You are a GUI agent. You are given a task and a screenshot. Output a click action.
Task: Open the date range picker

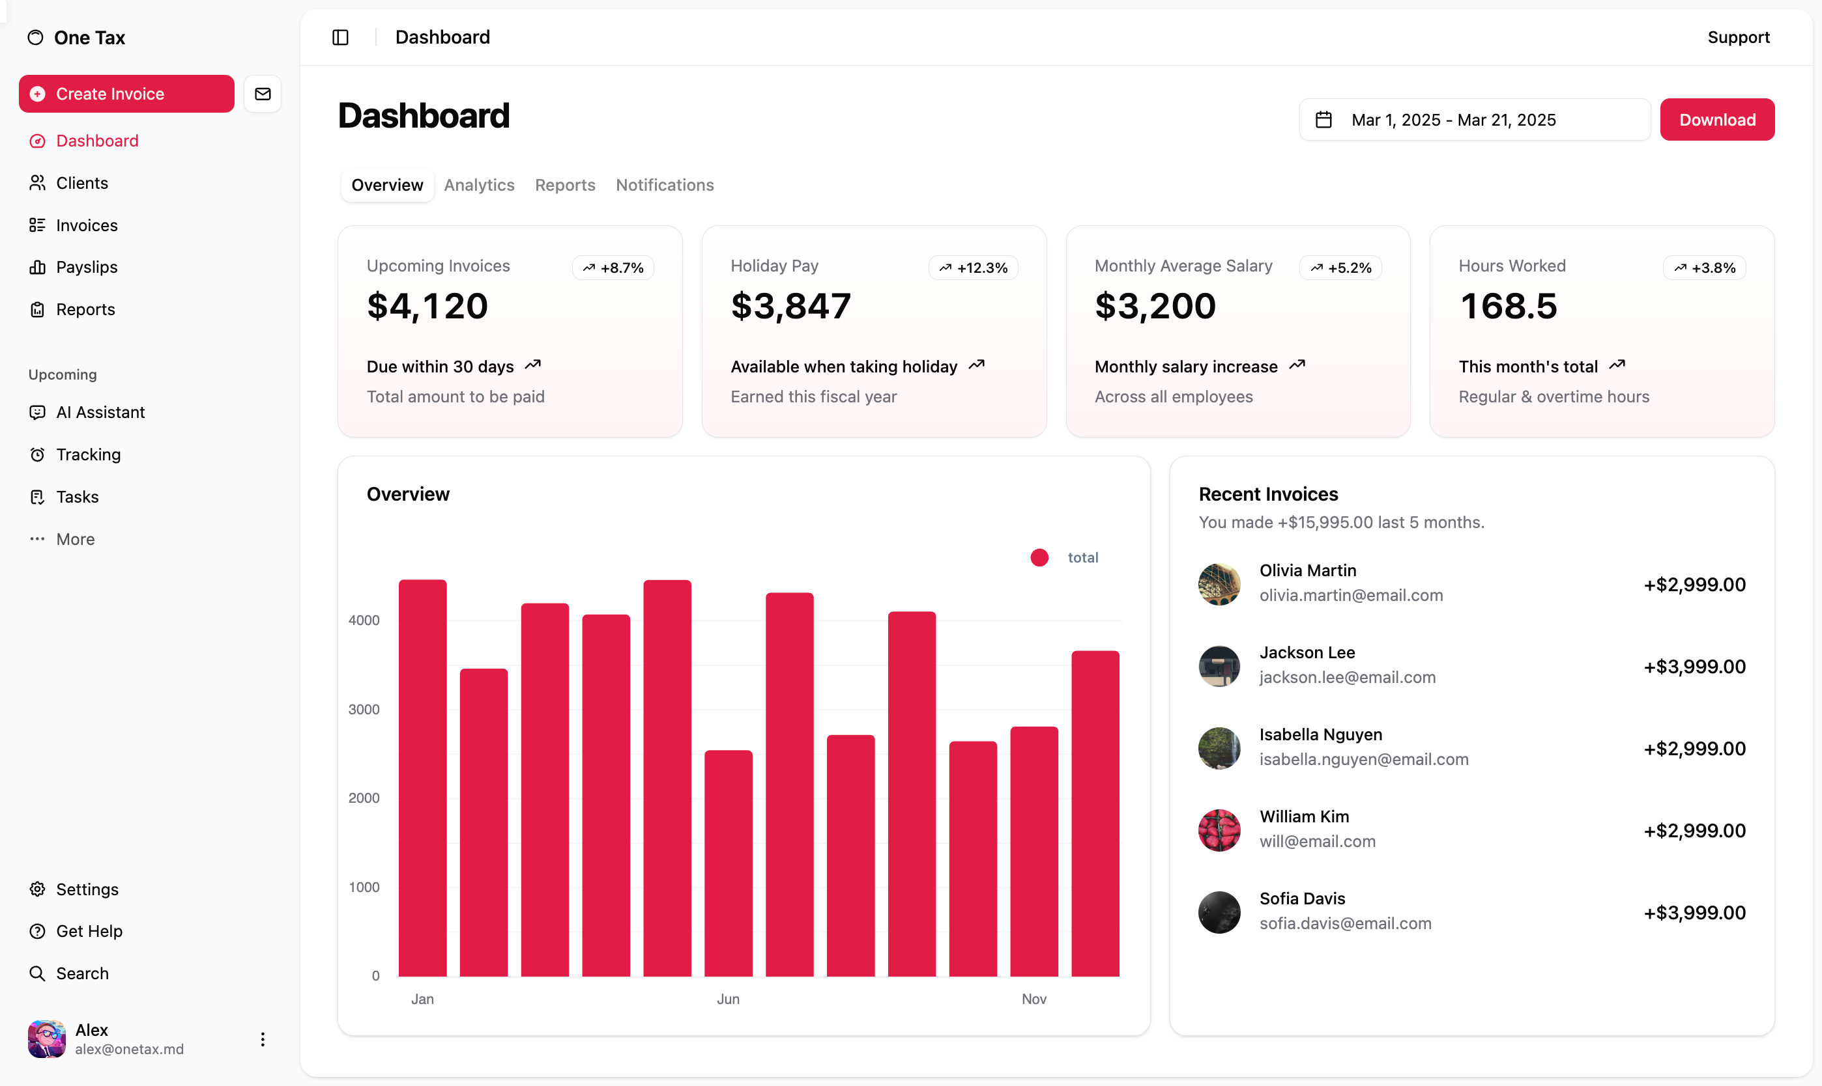point(1473,119)
